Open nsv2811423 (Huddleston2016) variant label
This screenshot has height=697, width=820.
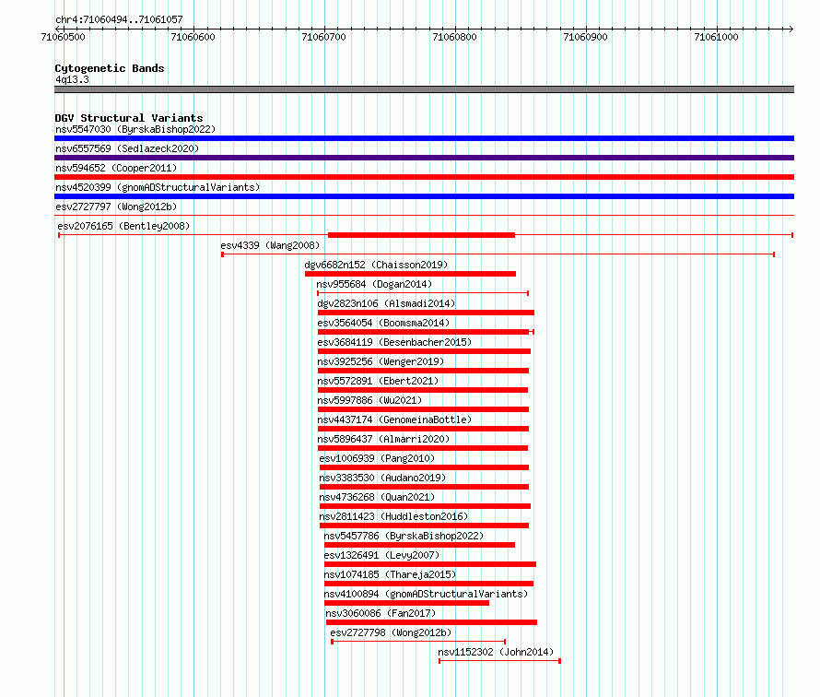(x=393, y=516)
